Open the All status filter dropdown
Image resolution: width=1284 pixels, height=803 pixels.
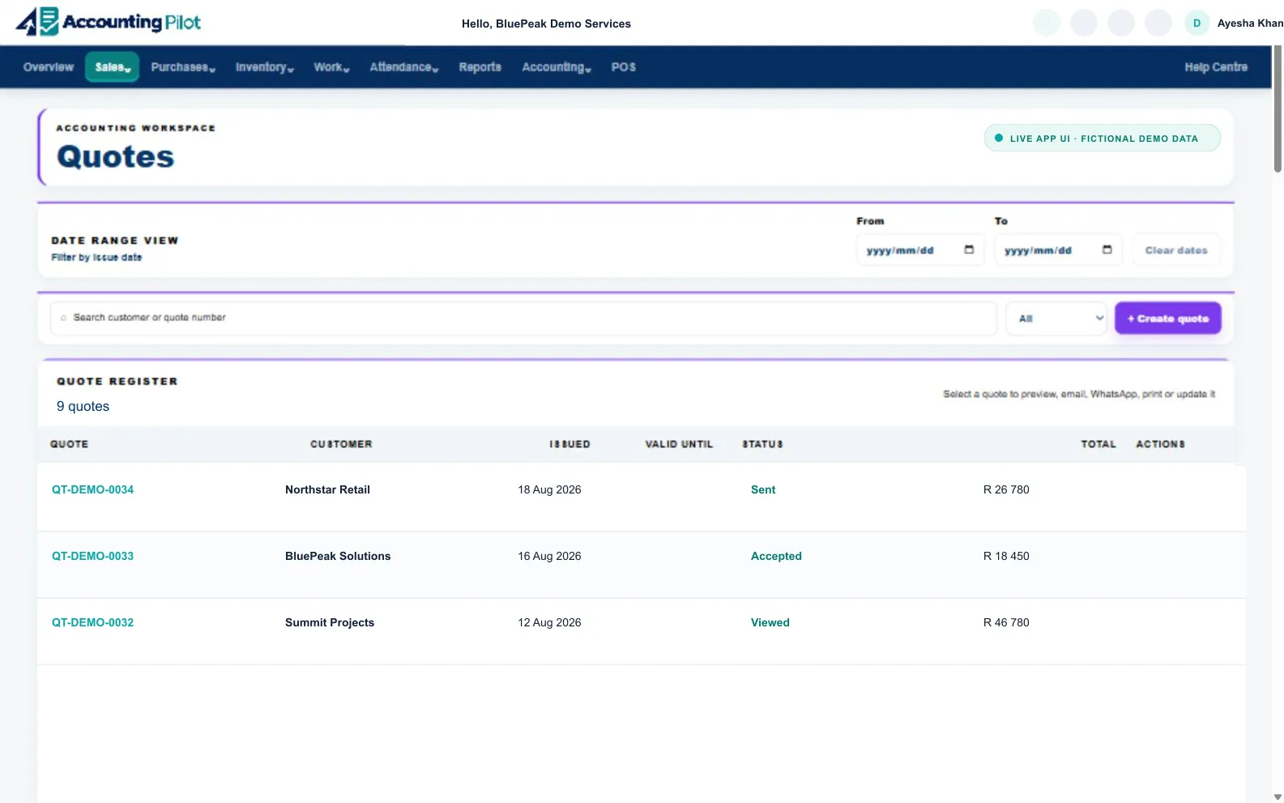pyautogui.click(x=1056, y=318)
